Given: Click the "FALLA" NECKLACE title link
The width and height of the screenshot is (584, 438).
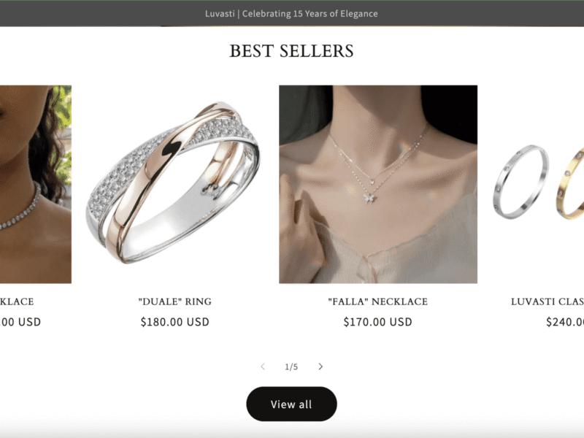Looking at the screenshot, I should coord(377,301).
